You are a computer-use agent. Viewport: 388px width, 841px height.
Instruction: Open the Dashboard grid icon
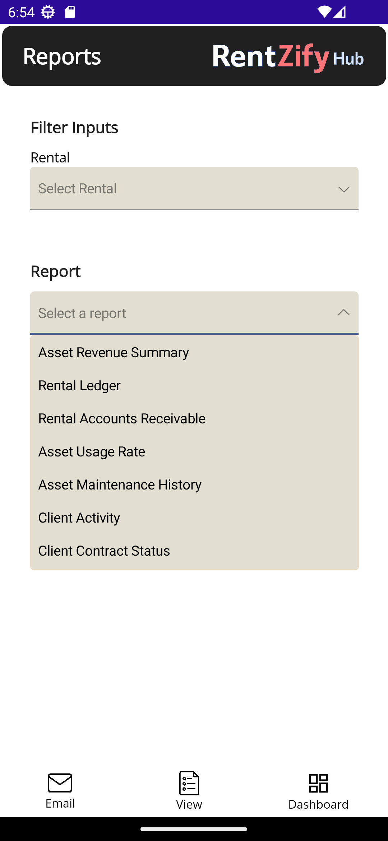[x=318, y=783]
